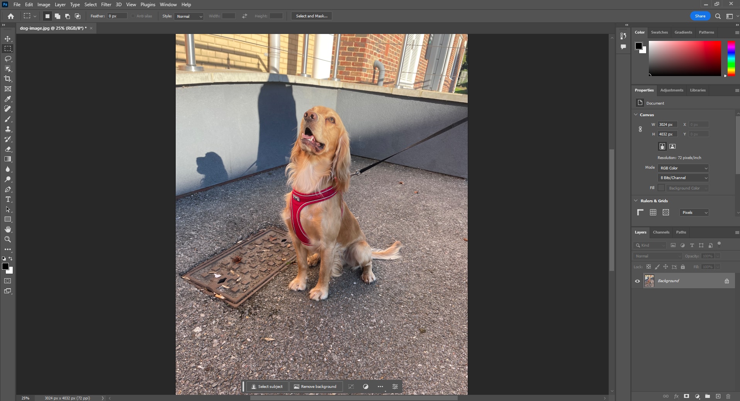This screenshot has height=401, width=740.
Task: Select the Crop tool
Action: pyautogui.click(x=8, y=79)
